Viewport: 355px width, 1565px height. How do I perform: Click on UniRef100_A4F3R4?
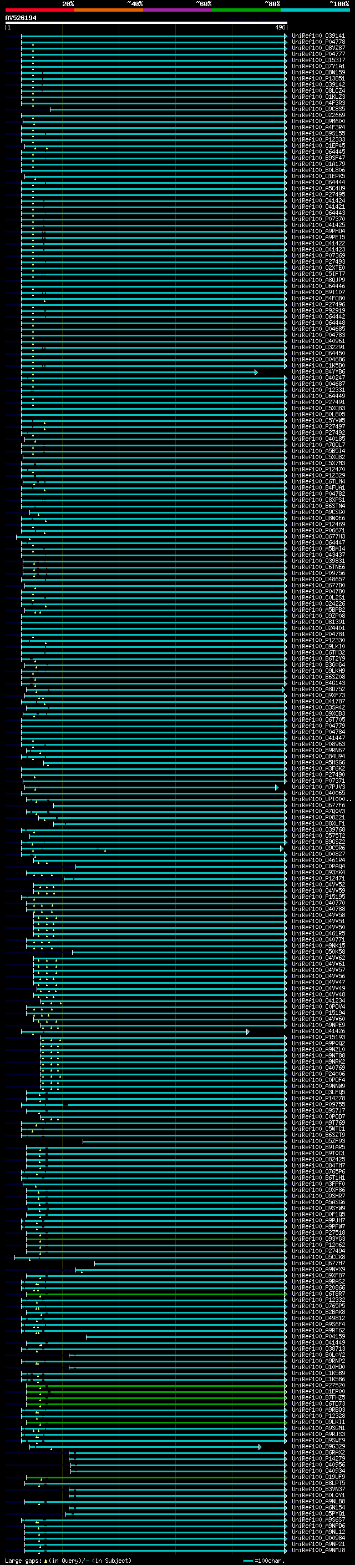318,127
